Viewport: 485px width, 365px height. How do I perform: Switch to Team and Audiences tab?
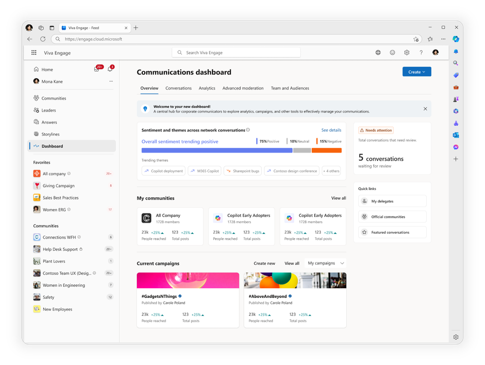290,88
